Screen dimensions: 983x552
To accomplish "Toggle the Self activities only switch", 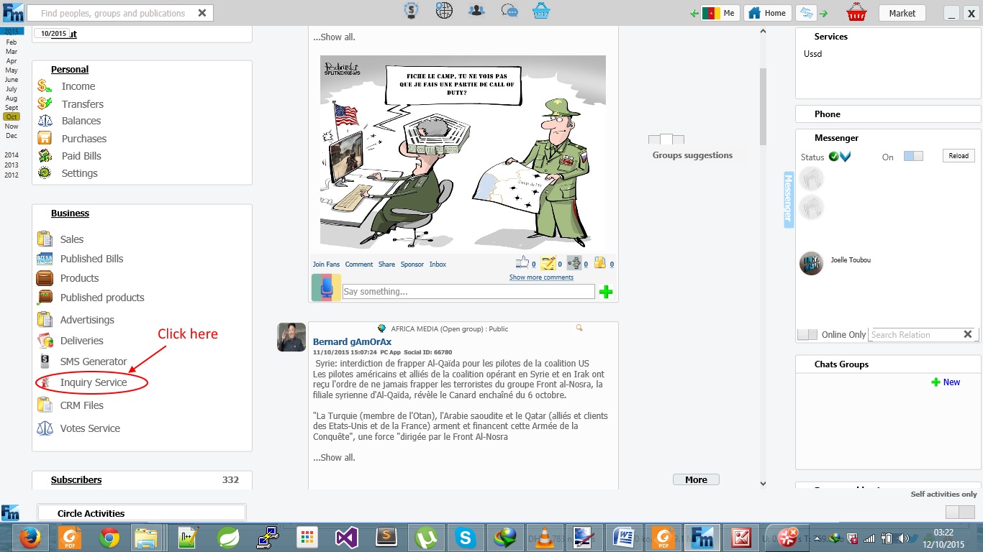I will (x=961, y=512).
